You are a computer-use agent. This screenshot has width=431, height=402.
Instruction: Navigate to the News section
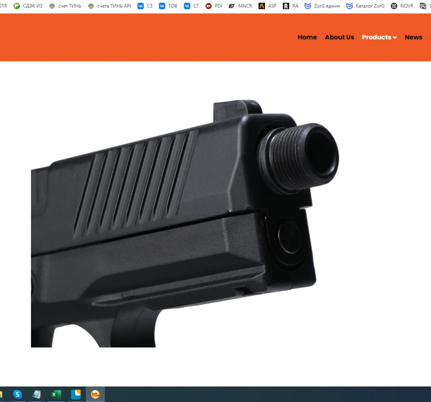pos(413,37)
